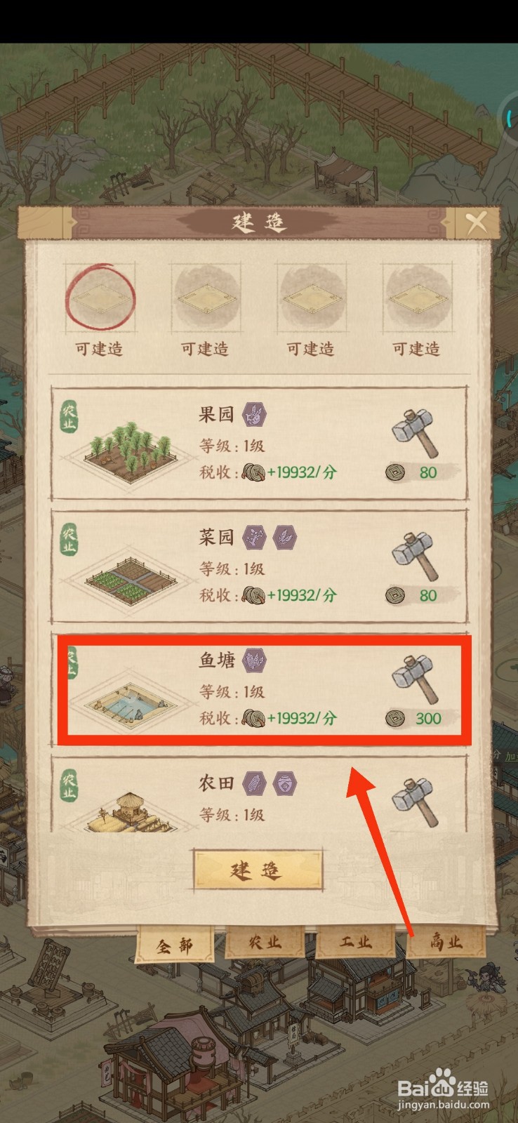The width and height of the screenshot is (518, 1123).
Task: Open the 商业 category tab
Action: [x=446, y=941]
